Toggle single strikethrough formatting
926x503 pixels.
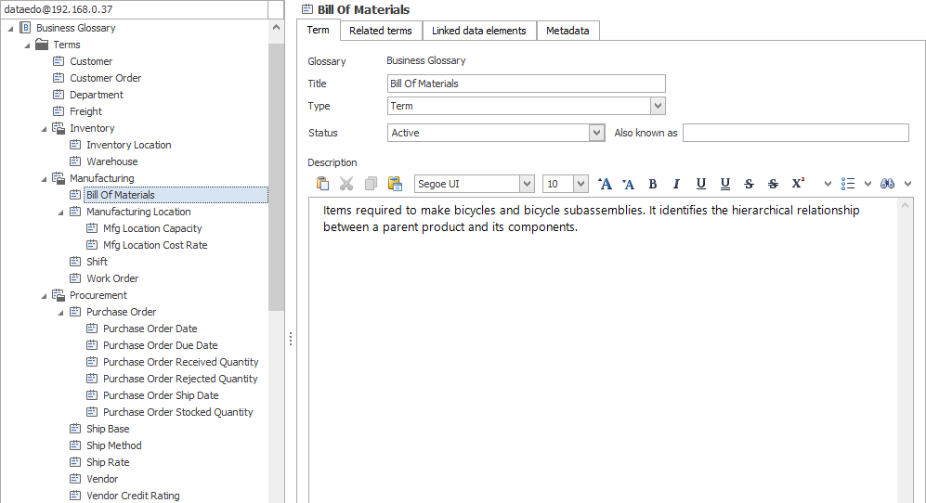[749, 184]
